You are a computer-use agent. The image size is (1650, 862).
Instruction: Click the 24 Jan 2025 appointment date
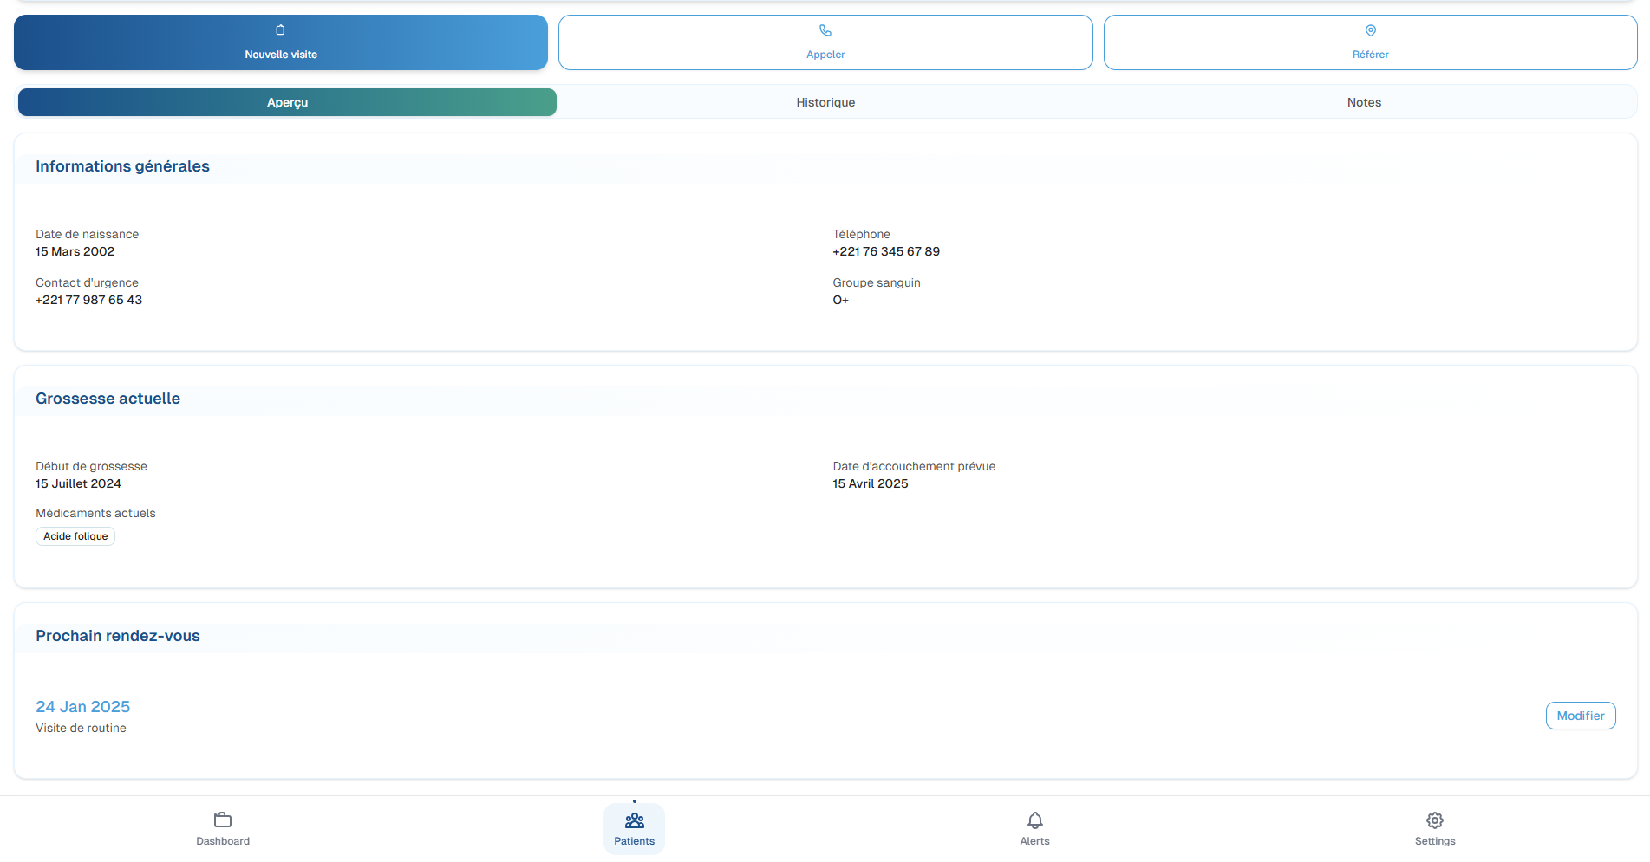tap(82, 707)
